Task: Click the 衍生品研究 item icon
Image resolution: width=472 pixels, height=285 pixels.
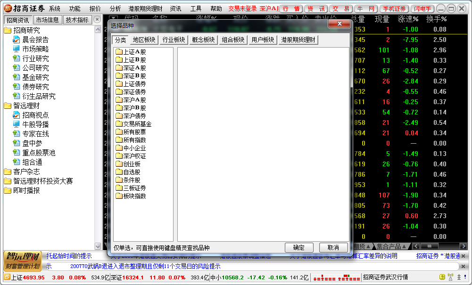Action: coord(16,96)
